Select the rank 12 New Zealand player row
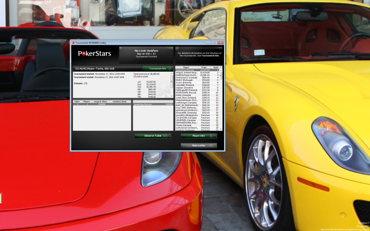Screen dimensions: 370x231 198,98
